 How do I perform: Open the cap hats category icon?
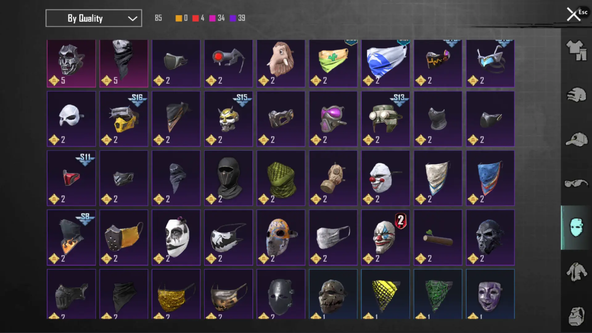coord(576,139)
